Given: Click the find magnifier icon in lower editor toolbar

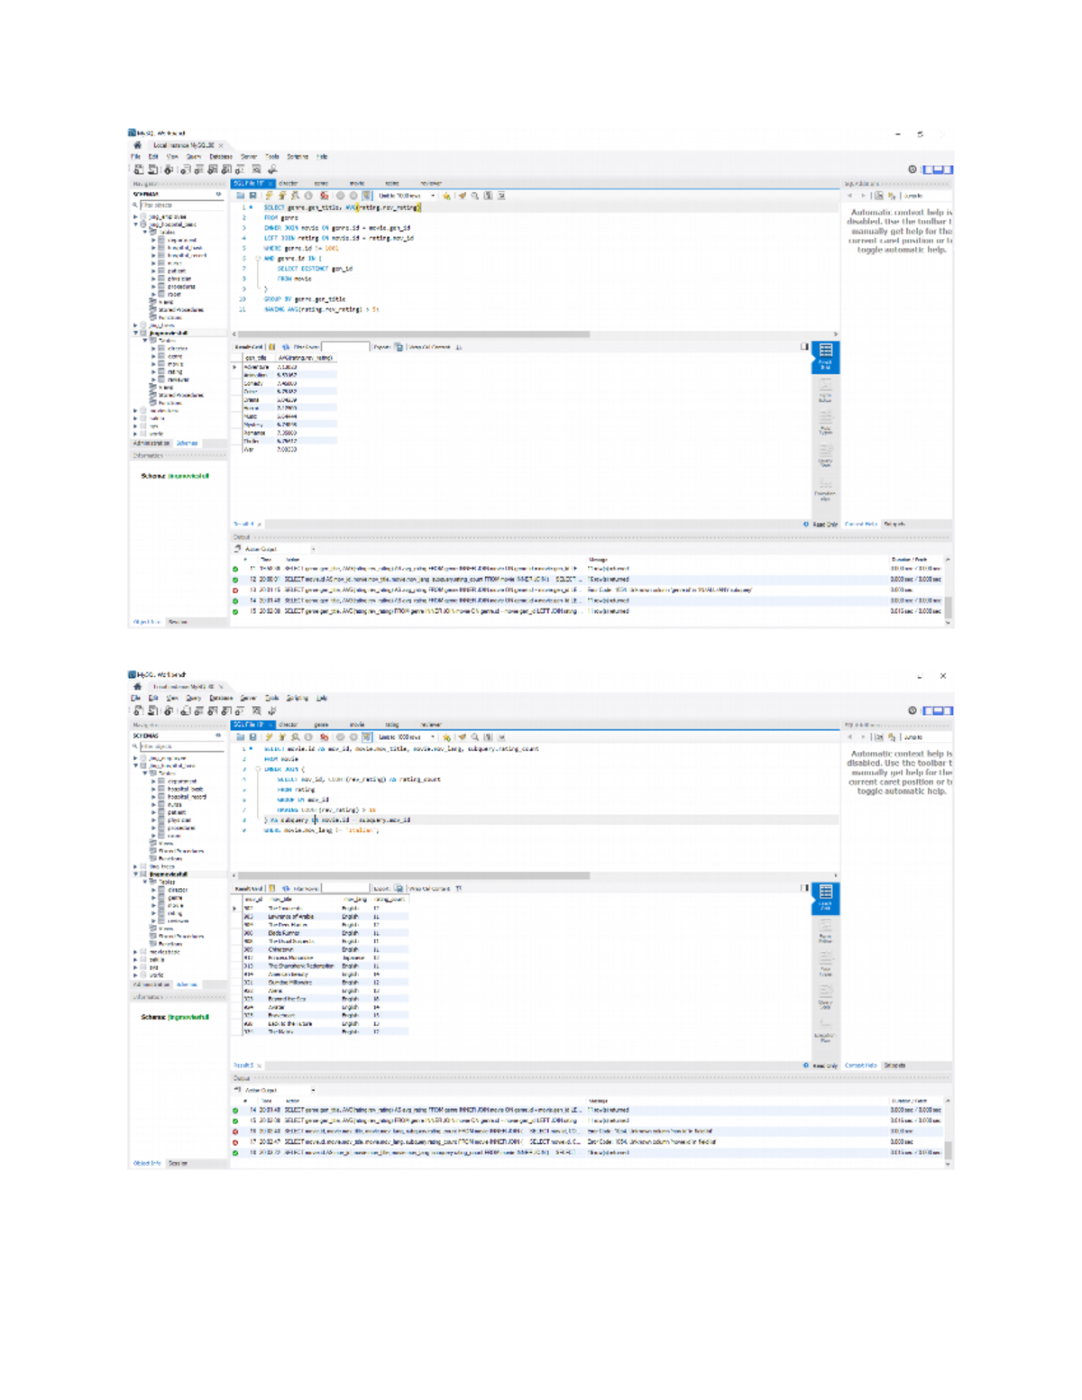Looking at the screenshot, I should (x=475, y=737).
